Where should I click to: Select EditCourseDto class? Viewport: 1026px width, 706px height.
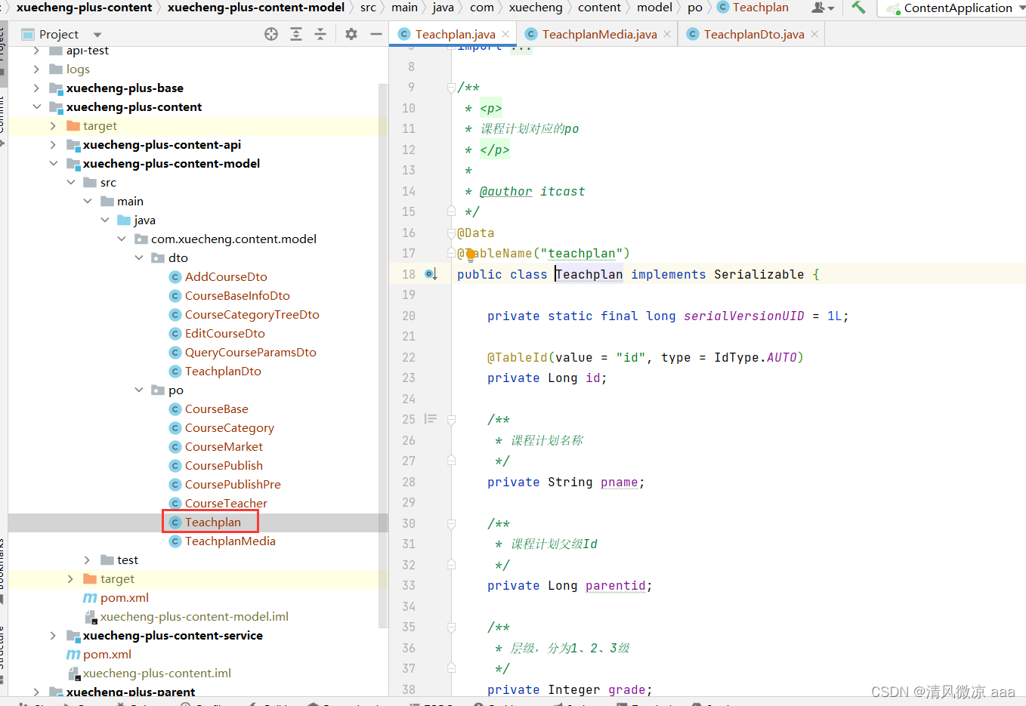(224, 333)
